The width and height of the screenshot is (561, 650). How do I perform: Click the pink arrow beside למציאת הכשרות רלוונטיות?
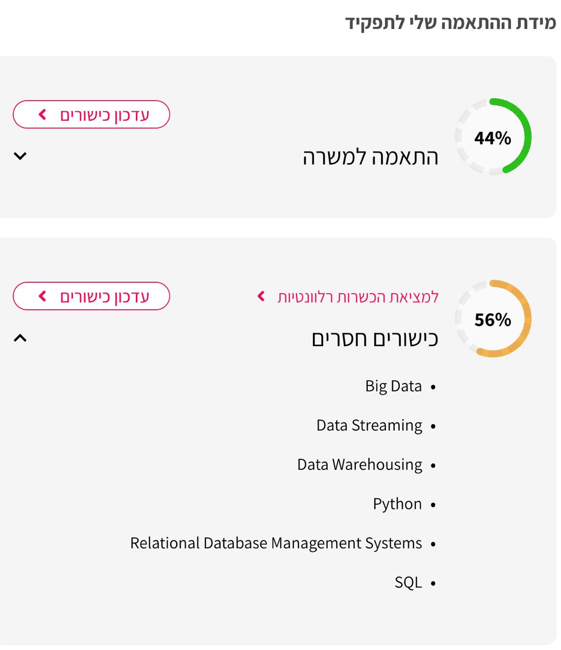coord(261,296)
